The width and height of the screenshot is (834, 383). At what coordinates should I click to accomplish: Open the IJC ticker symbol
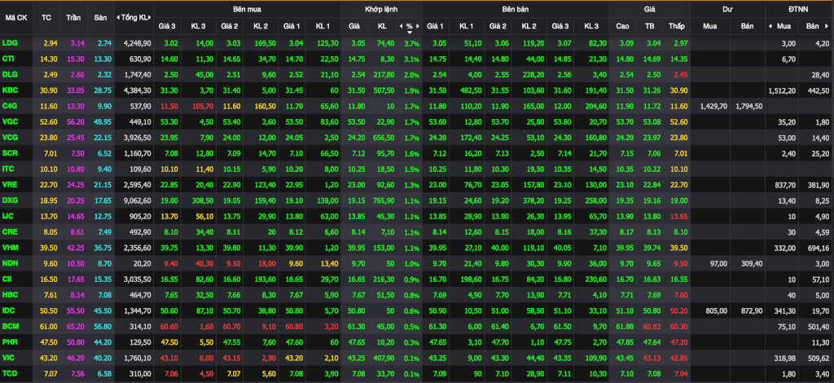point(8,217)
